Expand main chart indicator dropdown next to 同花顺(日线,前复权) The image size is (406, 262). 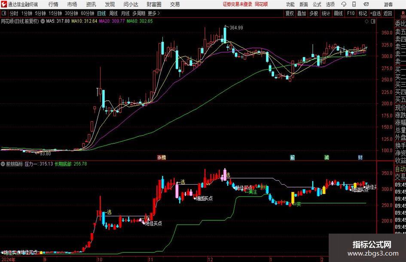(x=43, y=21)
